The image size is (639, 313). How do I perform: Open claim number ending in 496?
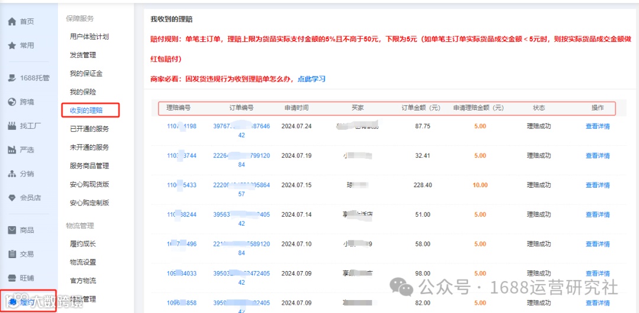(182, 244)
